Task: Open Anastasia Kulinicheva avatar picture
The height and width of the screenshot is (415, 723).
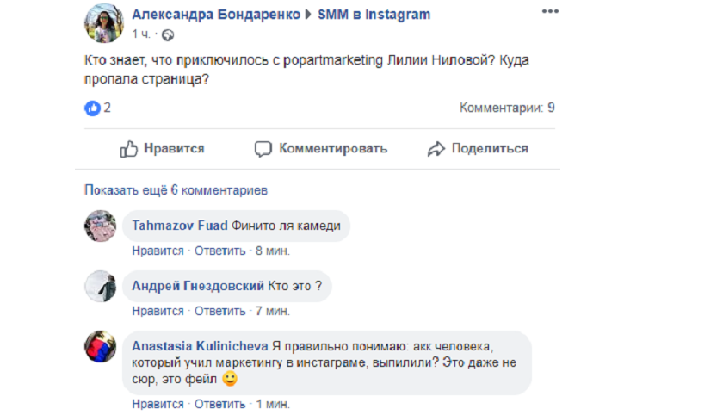Action: pos(100,346)
